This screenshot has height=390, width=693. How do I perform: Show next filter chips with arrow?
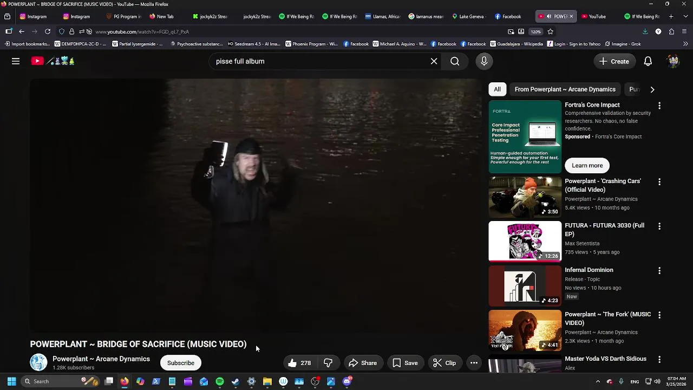tap(652, 89)
